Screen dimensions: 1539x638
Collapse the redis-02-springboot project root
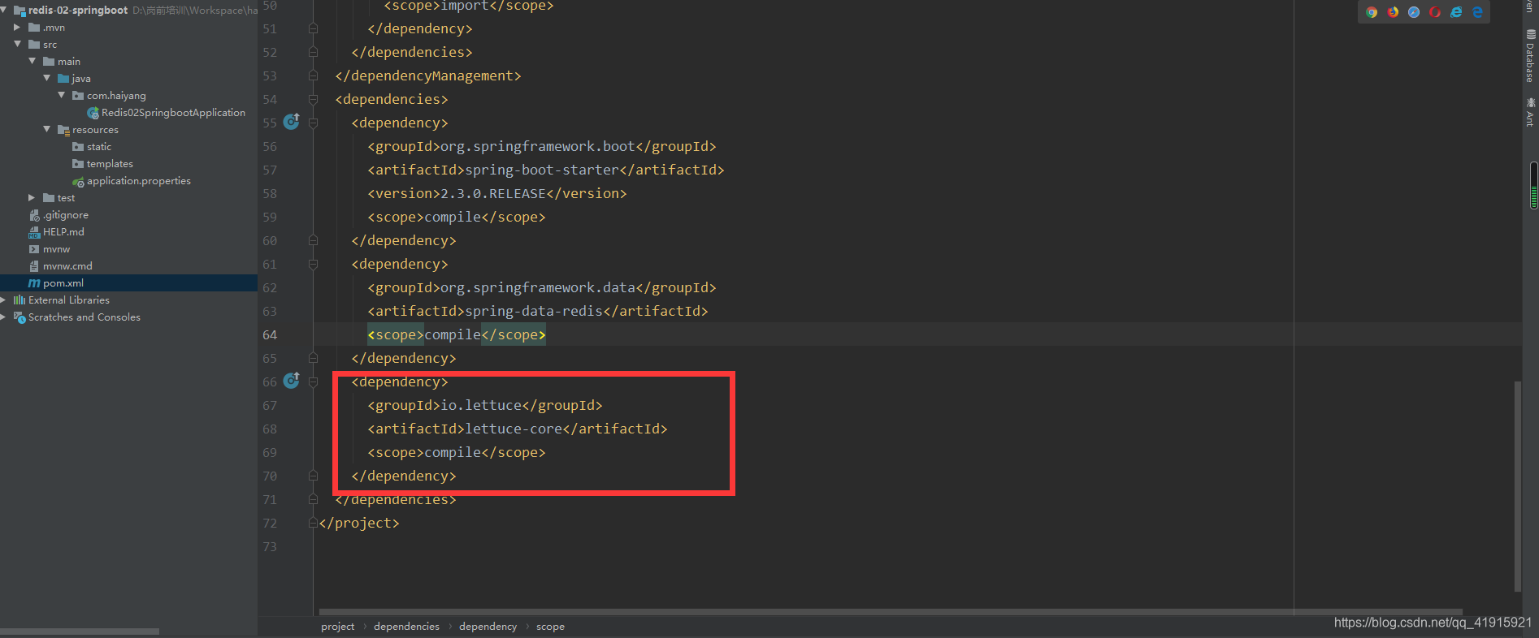4,10
